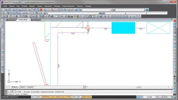Screen dimensions: 178x100
Task: Open the m1:100 scale dropdown
Action: (149, 97)
